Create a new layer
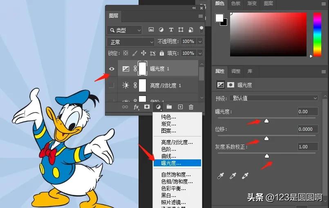The width and height of the screenshot is (329, 208). pos(180,107)
